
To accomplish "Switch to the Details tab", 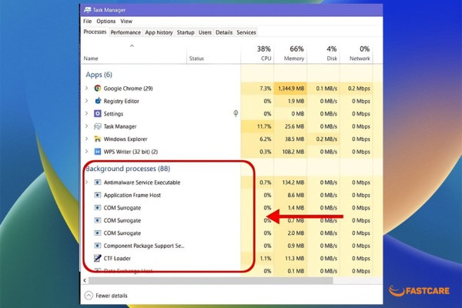I will pyautogui.click(x=224, y=32).
